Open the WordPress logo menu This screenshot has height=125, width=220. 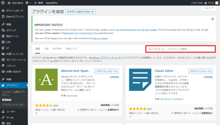(3, 3)
